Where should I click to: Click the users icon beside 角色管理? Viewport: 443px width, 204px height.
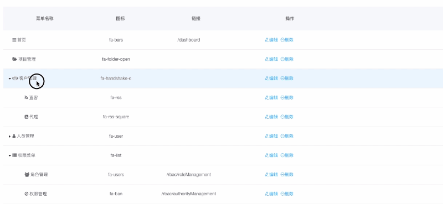[27, 175]
